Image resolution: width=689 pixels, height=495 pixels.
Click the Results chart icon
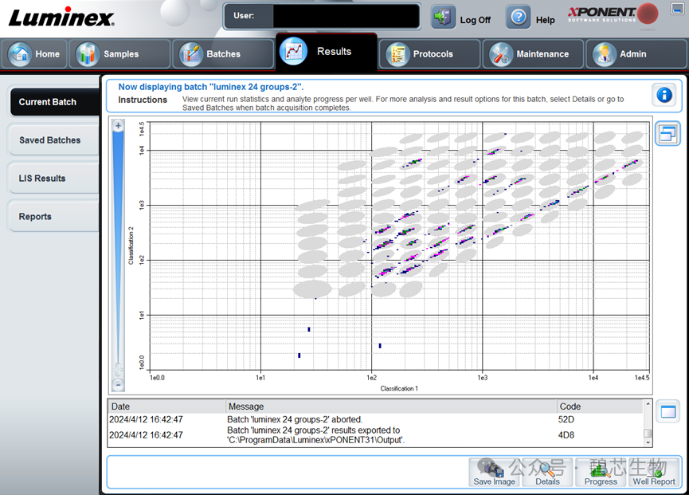pyautogui.click(x=293, y=52)
